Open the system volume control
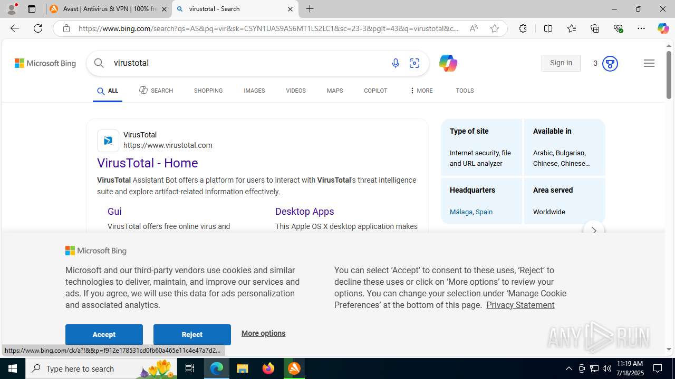This screenshot has height=379, width=675. tap(607, 368)
